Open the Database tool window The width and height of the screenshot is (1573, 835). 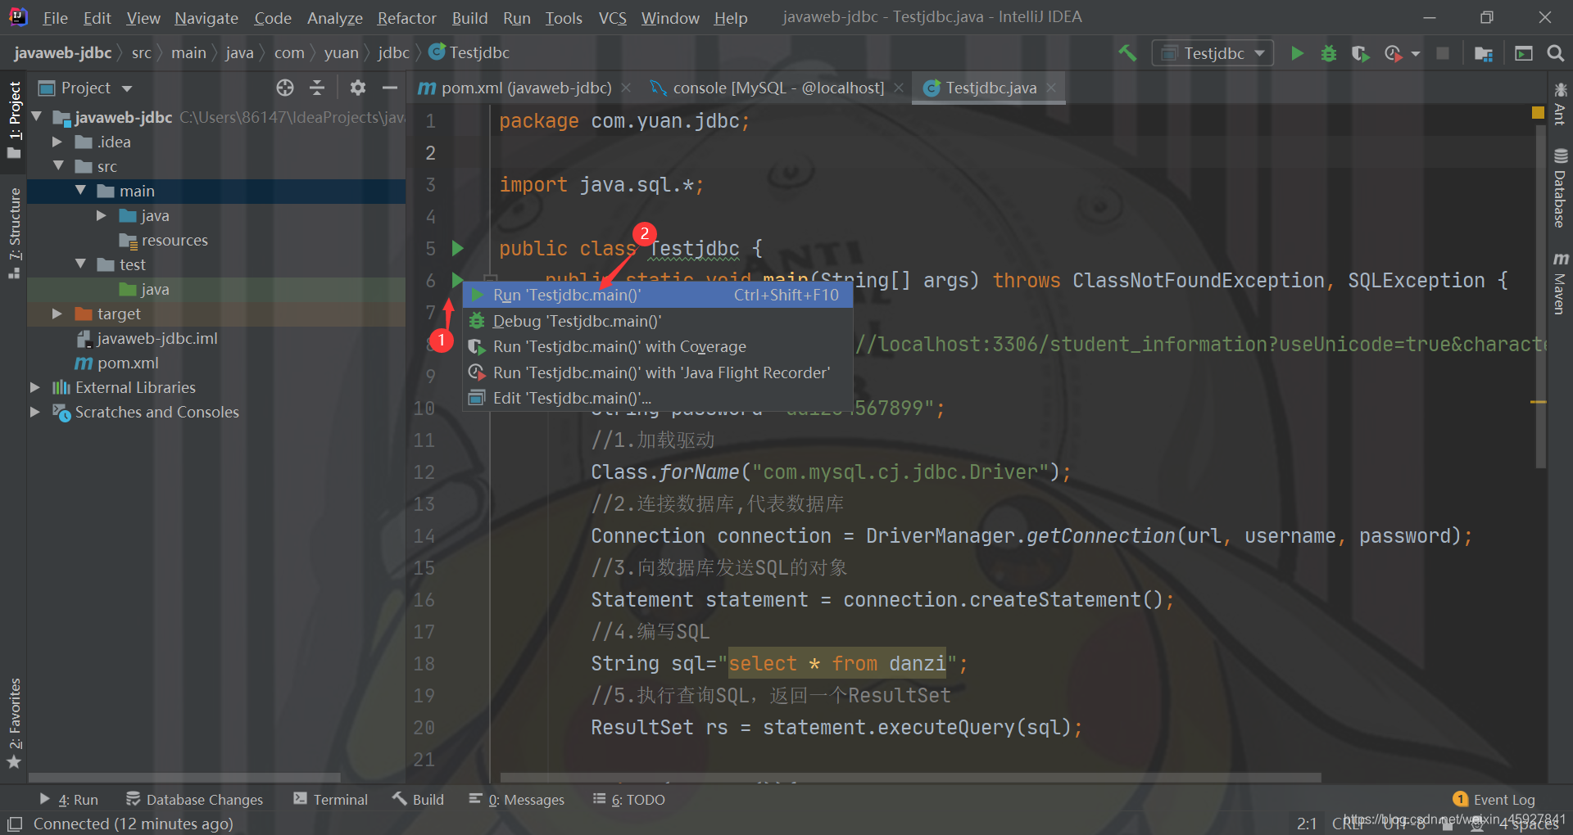[1560, 188]
